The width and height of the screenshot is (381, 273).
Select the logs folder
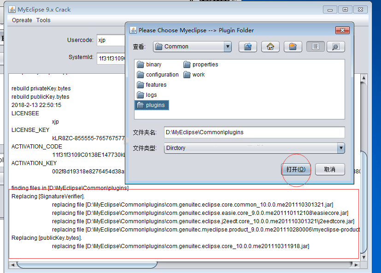point(147,95)
